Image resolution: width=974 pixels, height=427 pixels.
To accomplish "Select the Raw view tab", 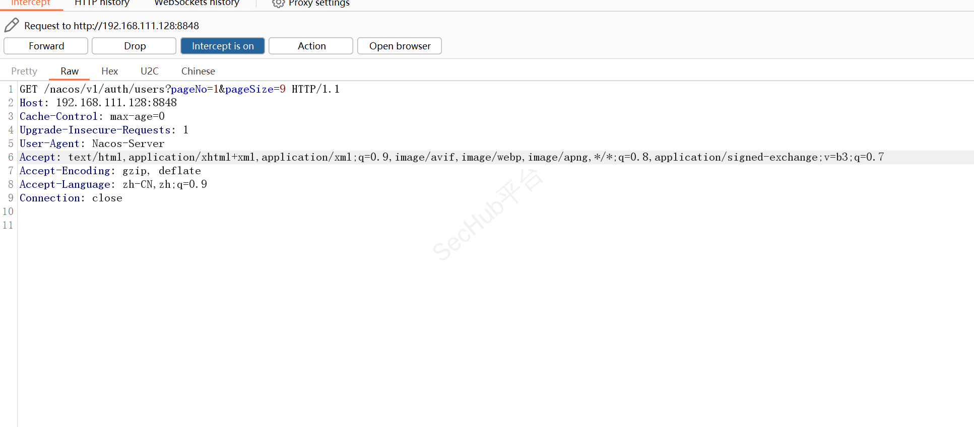I will pyautogui.click(x=70, y=71).
